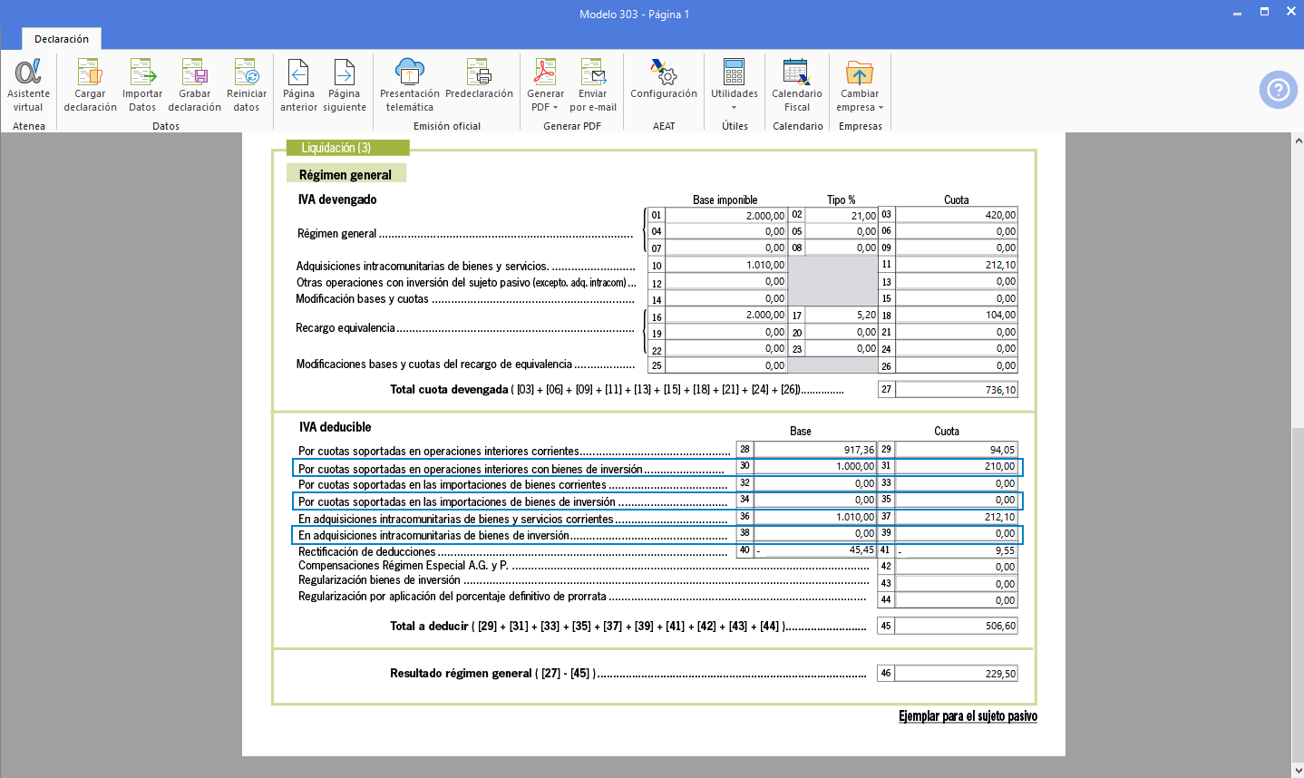
Task: Click field 03 cuota 420,00
Action: 956,215
